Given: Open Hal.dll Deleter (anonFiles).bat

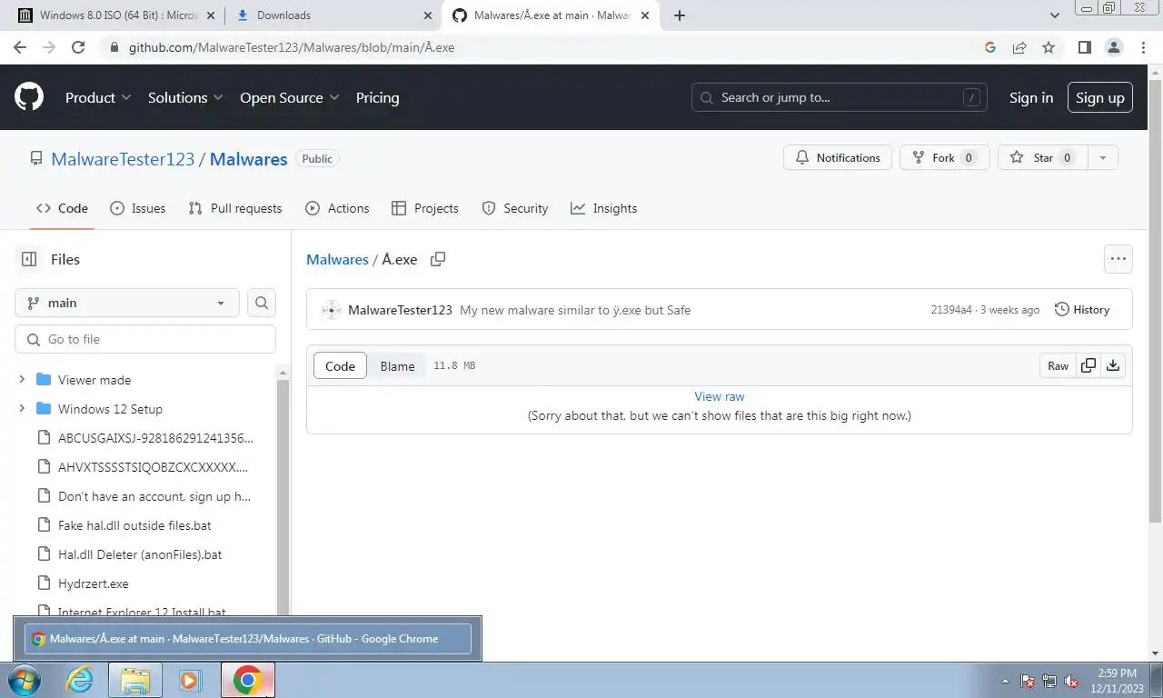Looking at the screenshot, I should [x=140, y=554].
